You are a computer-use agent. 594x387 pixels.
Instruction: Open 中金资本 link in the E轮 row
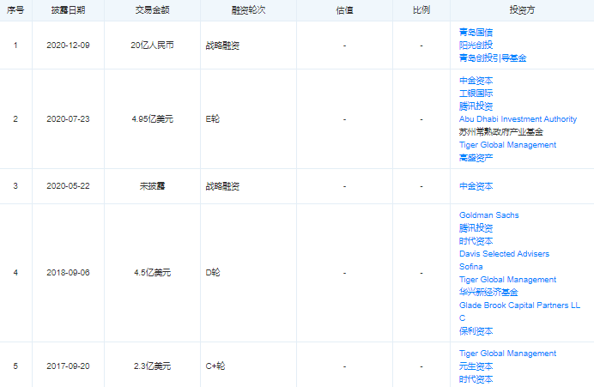pos(476,81)
